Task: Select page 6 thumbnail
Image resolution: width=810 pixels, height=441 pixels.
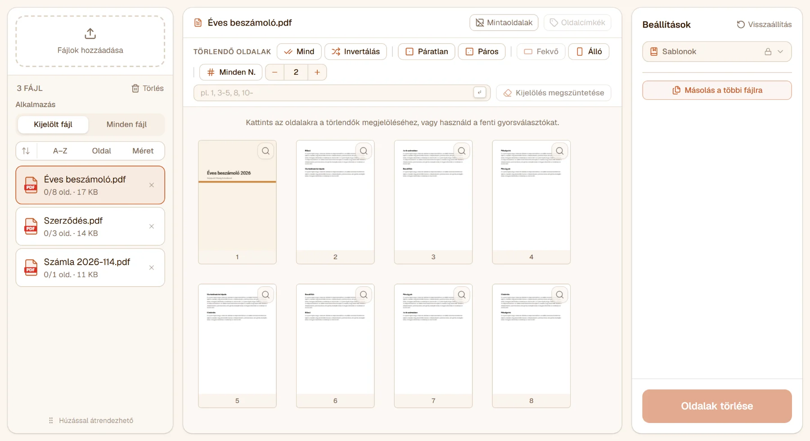Action: pyautogui.click(x=335, y=346)
